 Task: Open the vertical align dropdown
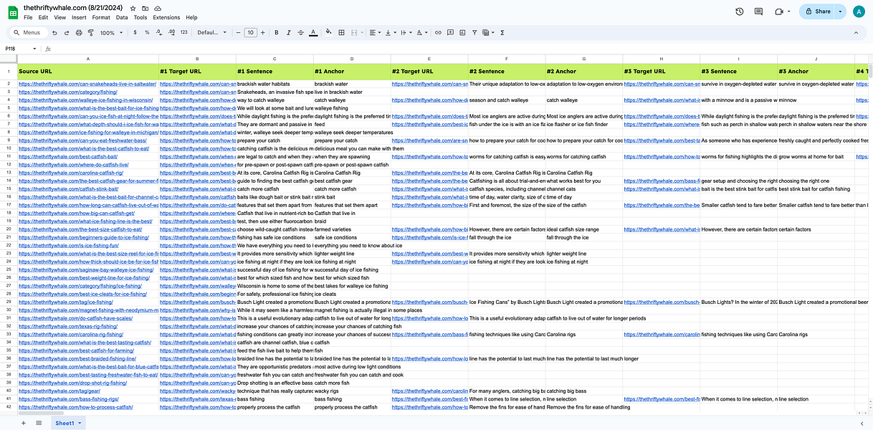[x=390, y=32]
